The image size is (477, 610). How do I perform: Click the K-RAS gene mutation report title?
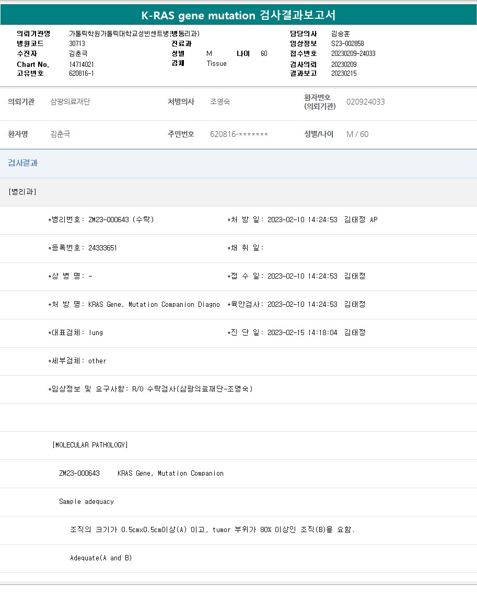coord(238,15)
